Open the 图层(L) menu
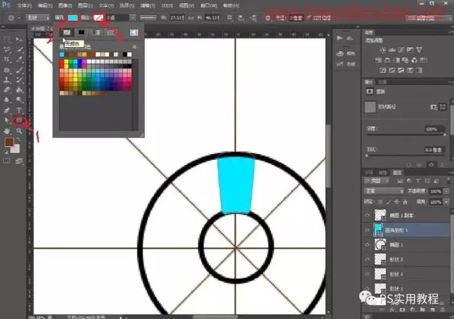The height and width of the screenshot is (319, 454). (x=85, y=6)
